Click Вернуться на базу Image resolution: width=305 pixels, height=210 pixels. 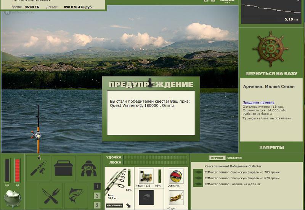pyautogui.click(x=271, y=73)
